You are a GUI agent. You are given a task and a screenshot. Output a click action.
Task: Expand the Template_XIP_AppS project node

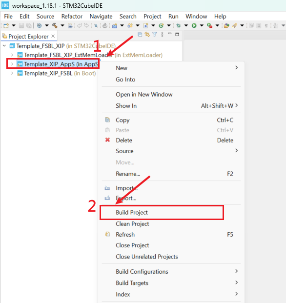(x=12, y=64)
